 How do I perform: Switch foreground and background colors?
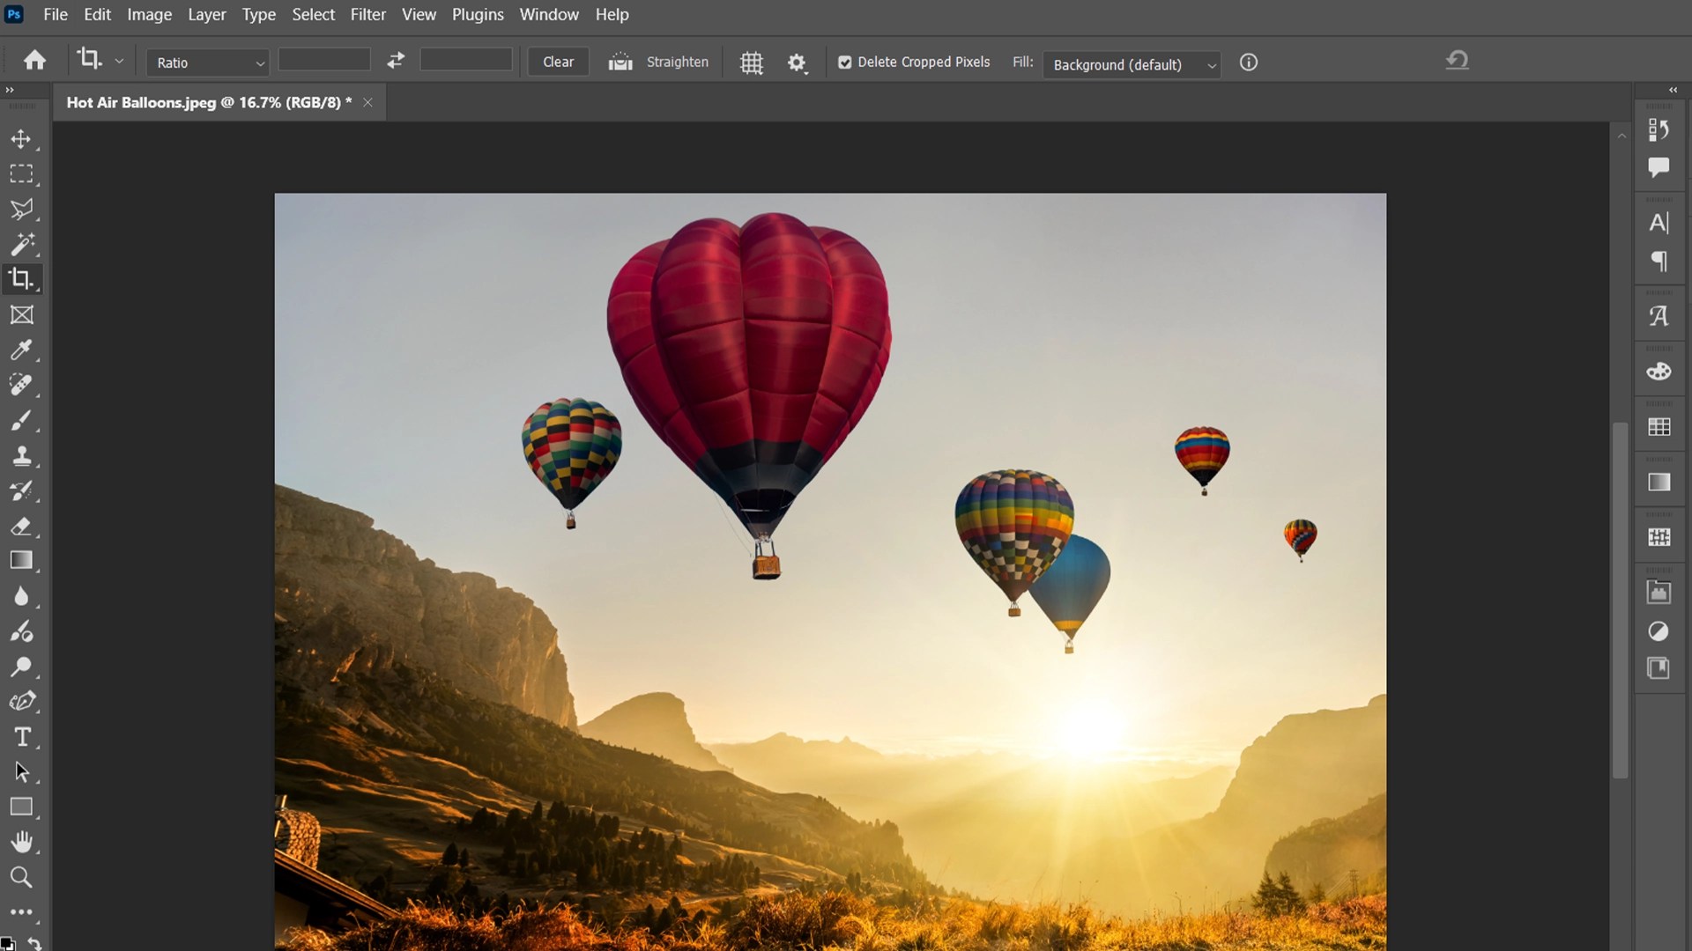(x=34, y=942)
